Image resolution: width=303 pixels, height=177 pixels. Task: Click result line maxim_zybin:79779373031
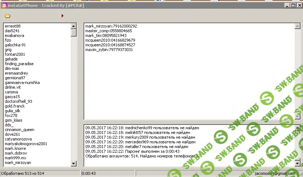[109, 50]
